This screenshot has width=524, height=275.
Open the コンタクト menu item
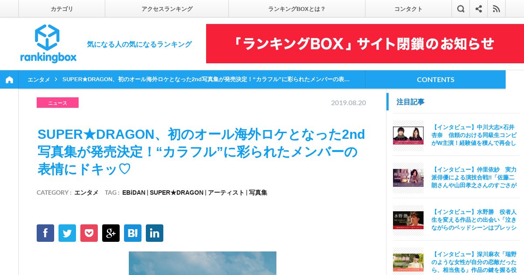pos(408,9)
